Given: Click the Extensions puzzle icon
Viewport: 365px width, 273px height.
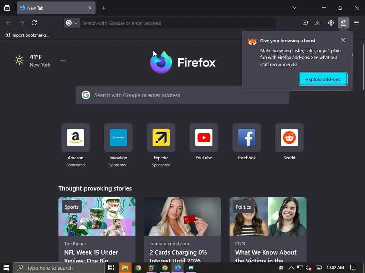Looking at the screenshot, I should pos(344,23).
